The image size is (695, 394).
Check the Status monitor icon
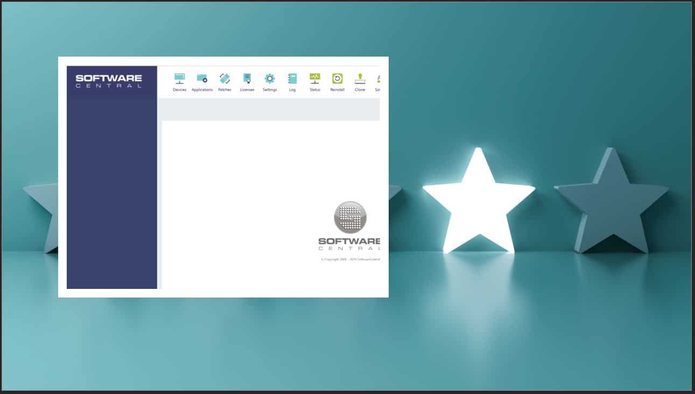pos(314,79)
